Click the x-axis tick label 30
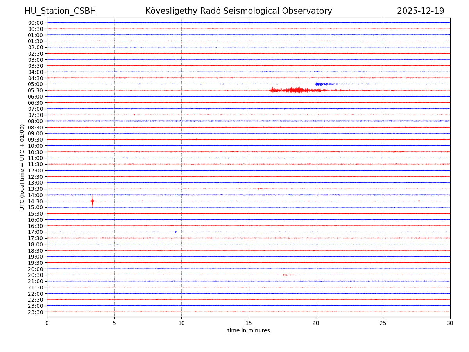The height and width of the screenshot is (352, 469). 450,323
